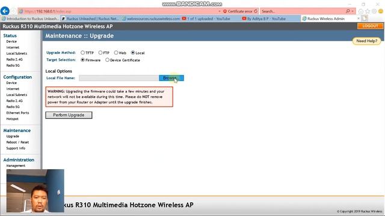Select the TFTP upgrade method
The height and width of the screenshot is (216, 385).
tap(83, 53)
